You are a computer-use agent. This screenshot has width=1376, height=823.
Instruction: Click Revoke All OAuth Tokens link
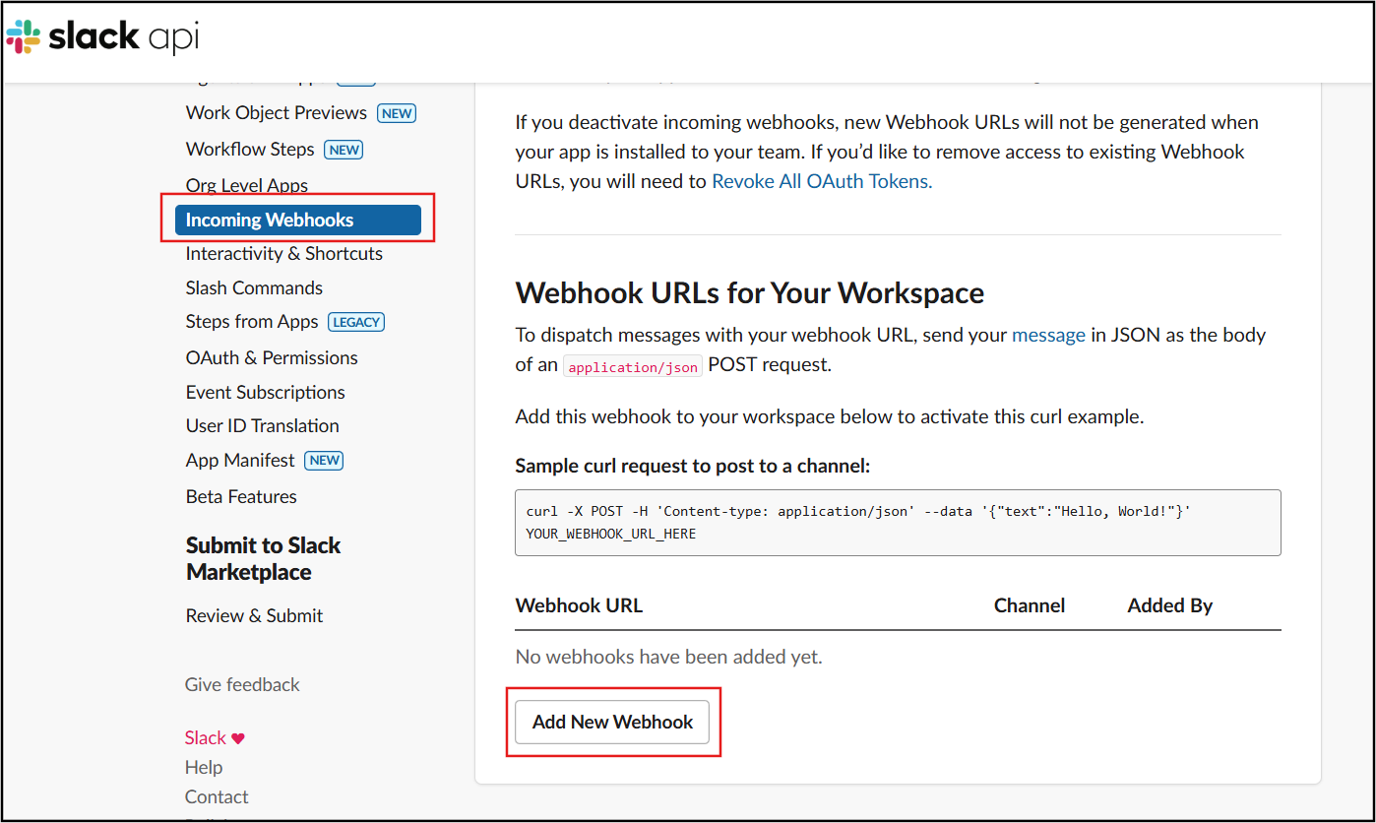(822, 182)
